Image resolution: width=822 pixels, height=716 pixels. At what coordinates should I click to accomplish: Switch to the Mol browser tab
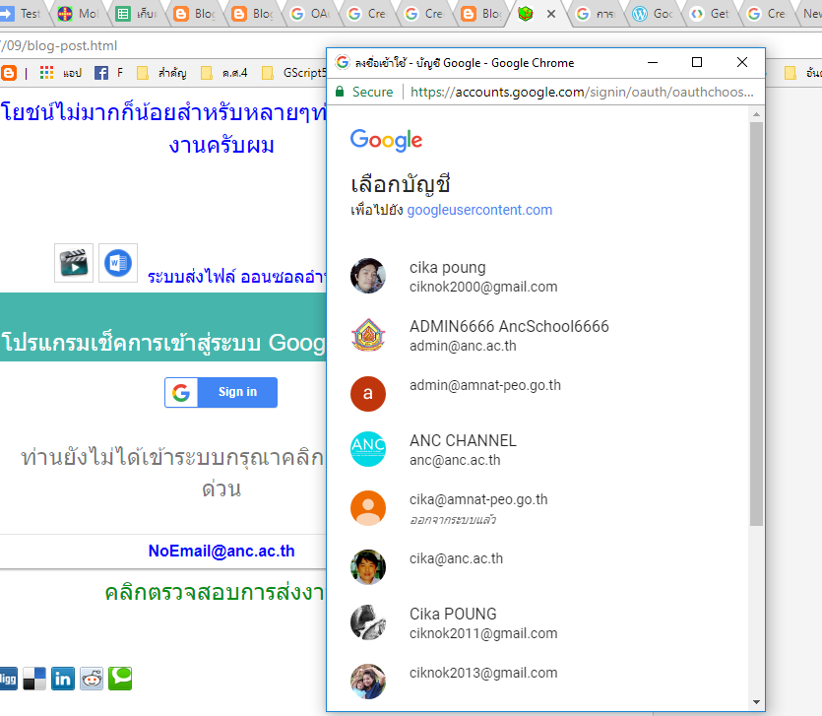79,14
